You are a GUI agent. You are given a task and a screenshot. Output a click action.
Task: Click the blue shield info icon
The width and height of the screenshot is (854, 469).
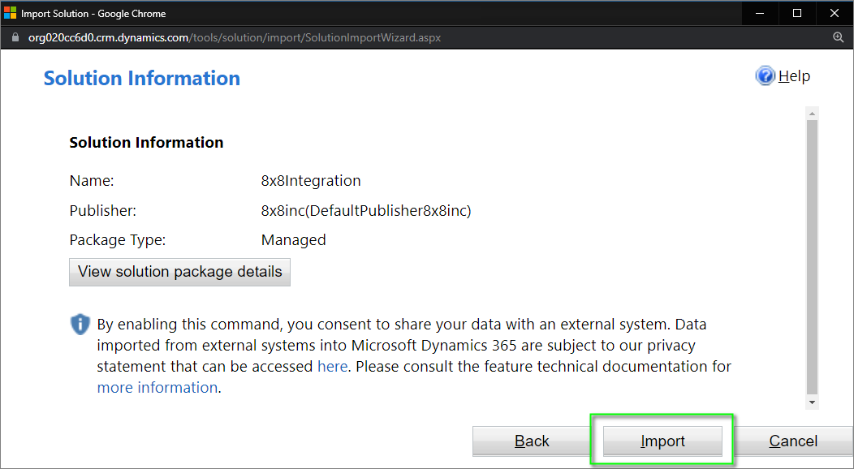(x=80, y=325)
